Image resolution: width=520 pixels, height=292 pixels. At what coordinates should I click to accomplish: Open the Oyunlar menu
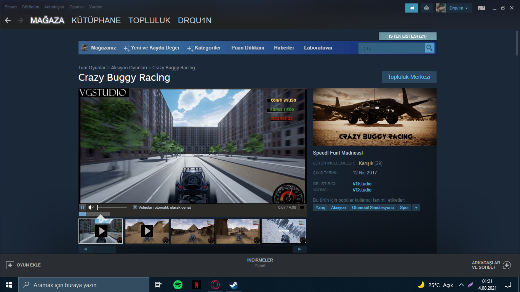tap(77, 7)
